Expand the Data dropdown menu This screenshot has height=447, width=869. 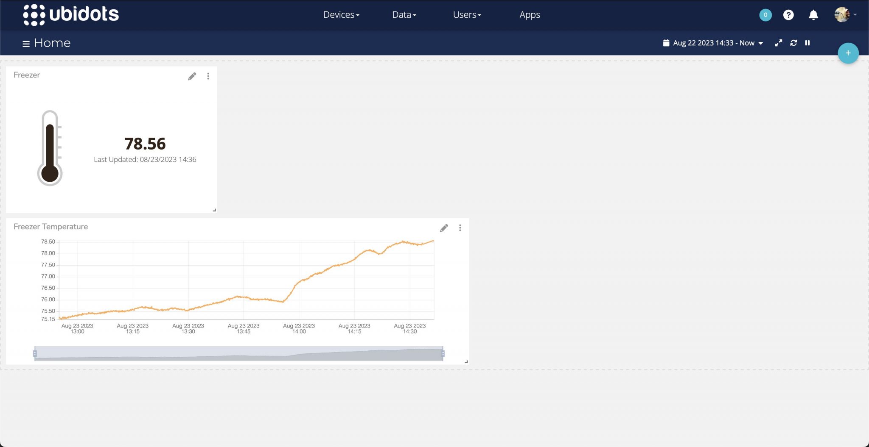coord(404,15)
